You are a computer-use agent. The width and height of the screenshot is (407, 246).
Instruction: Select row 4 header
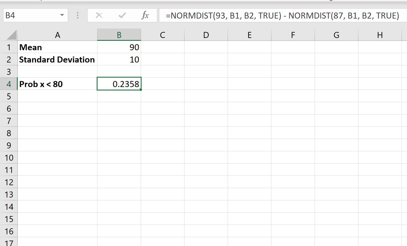click(9, 84)
